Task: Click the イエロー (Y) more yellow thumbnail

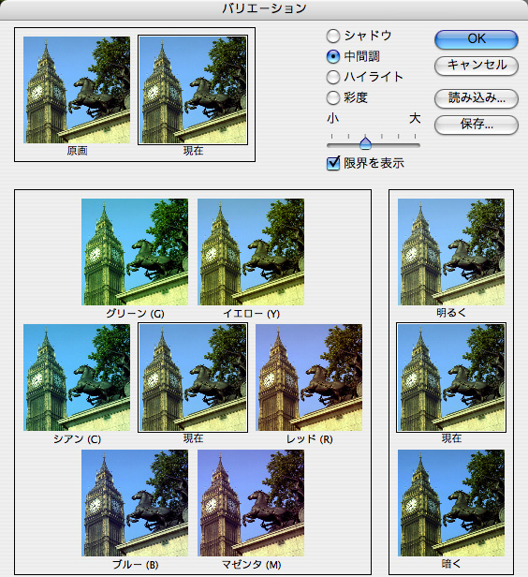Action: pyautogui.click(x=251, y=252)
